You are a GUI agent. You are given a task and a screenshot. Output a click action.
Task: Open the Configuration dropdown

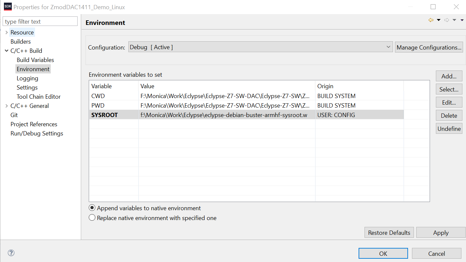[260, 47]
